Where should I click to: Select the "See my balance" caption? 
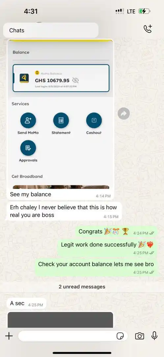pyautogui.click(x=30, y=194)
